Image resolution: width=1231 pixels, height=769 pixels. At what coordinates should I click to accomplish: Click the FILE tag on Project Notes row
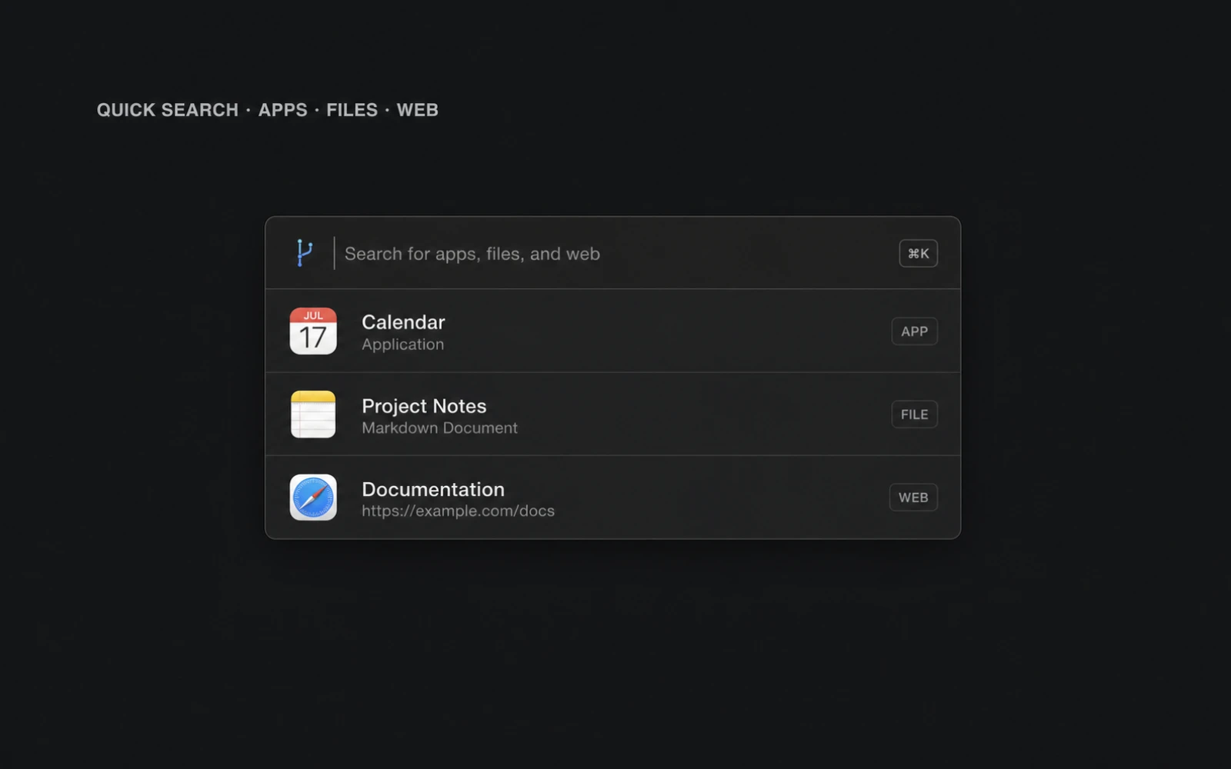pyautogui.click(x=914, y=414)
